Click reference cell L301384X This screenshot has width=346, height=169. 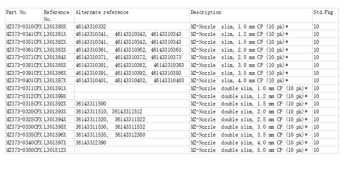coord(55,57)
